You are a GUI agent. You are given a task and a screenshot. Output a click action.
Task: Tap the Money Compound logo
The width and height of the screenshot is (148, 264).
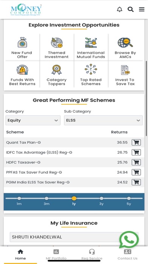pos(26,10)
